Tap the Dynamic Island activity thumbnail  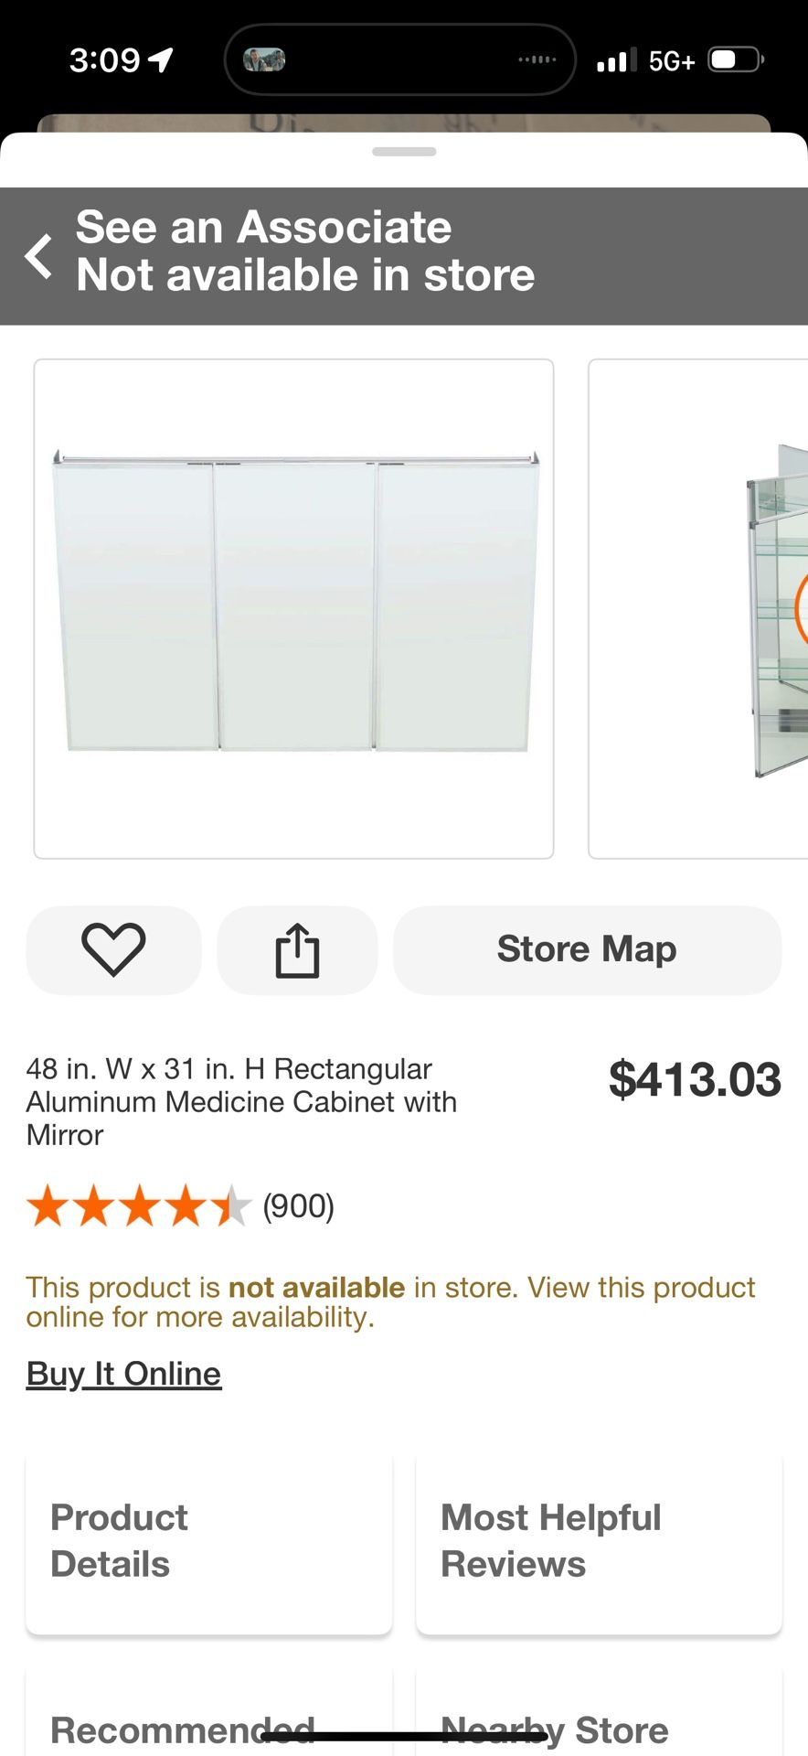coord(264,60)
